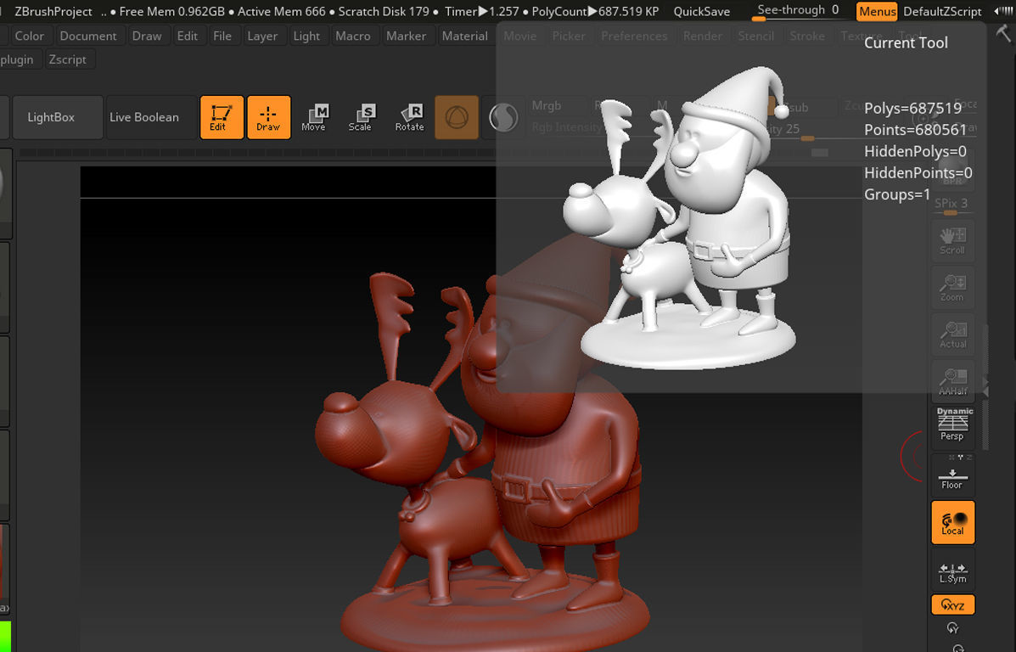Toggle XYZ rotation mode
1016x652 pixels.
952,604
